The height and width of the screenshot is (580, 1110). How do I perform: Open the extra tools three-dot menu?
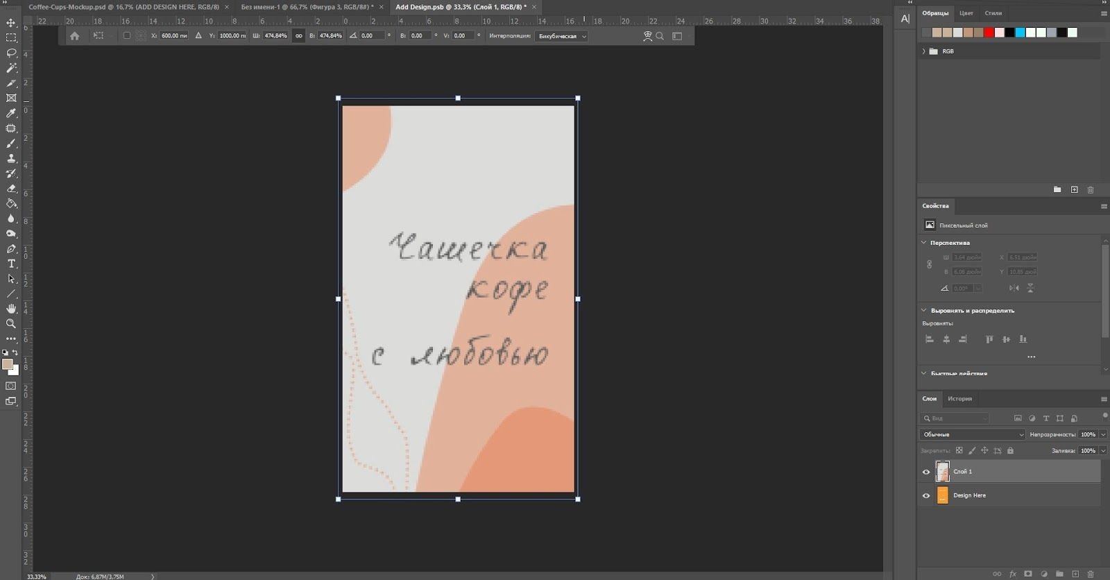tap(11, 339)
